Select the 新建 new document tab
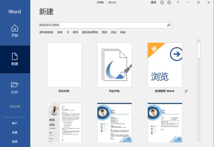 coord(15,59)
